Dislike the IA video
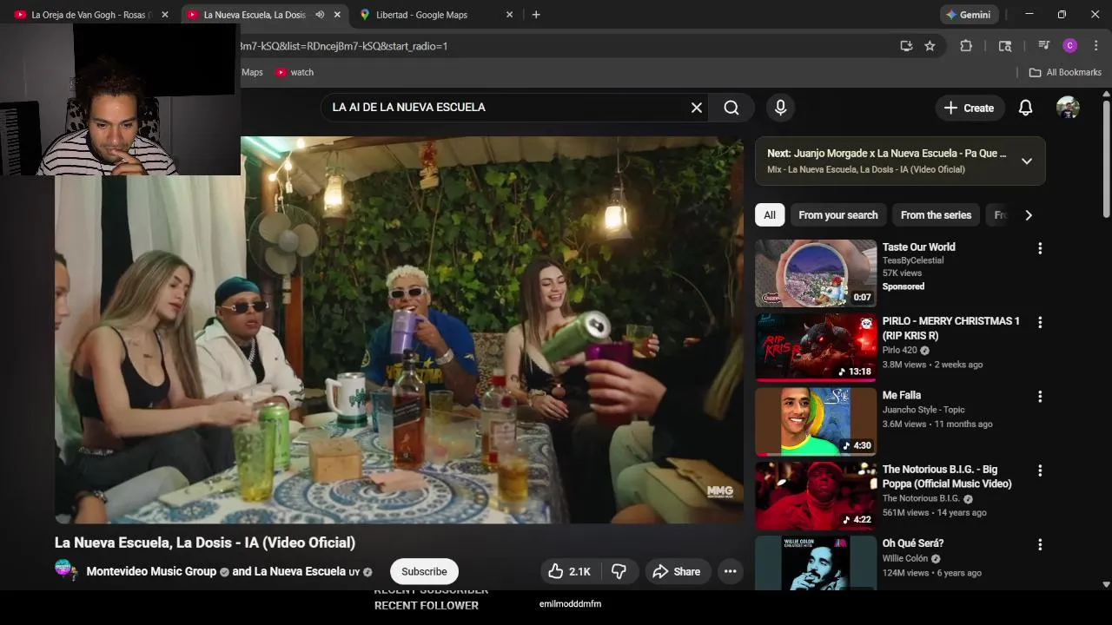Viewport: 1112px width, 625px height. point(619,571)
